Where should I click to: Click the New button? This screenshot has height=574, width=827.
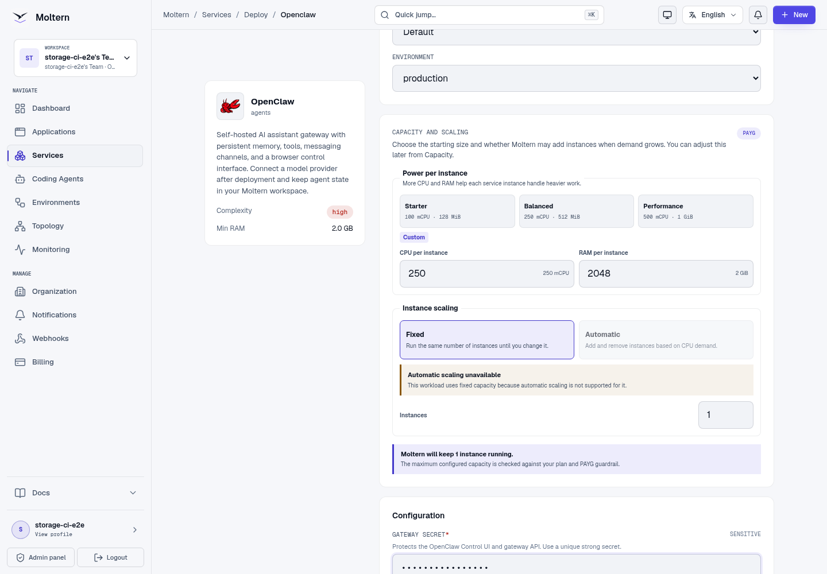(794, 15)
